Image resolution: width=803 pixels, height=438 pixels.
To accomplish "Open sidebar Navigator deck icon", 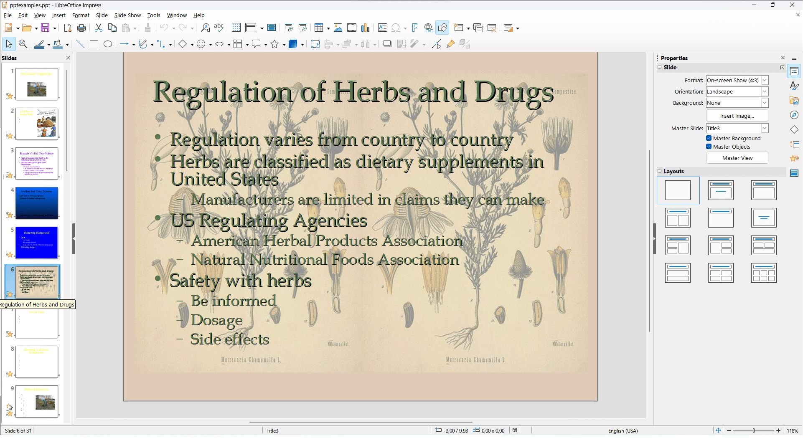I will pos(794,115).
